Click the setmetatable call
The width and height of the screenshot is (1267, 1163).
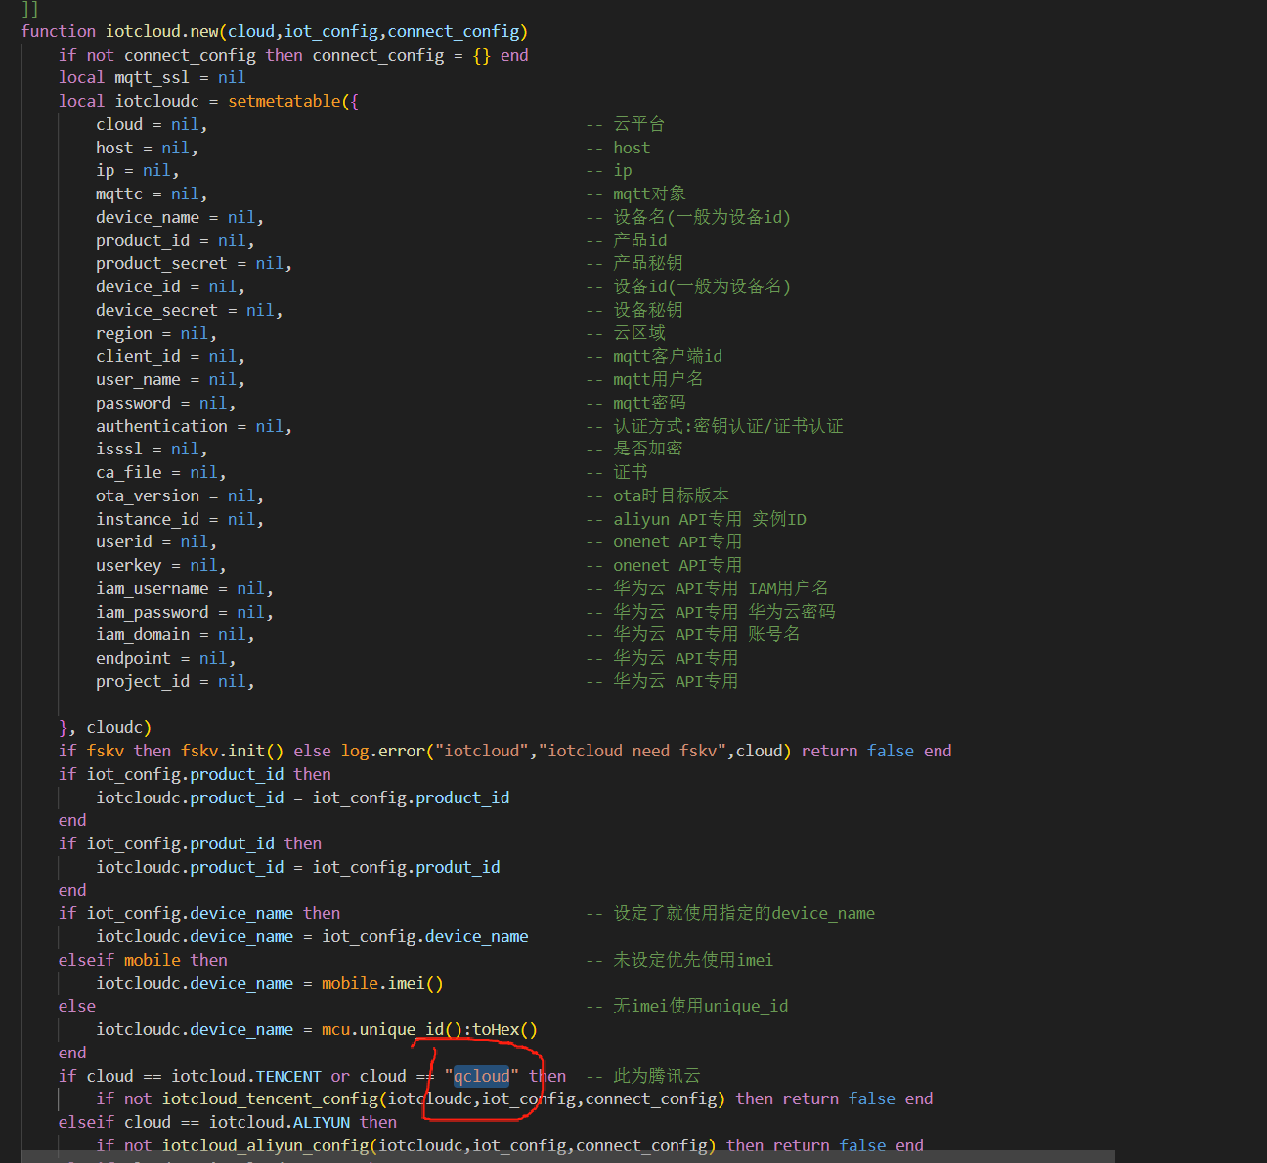pyautogui.click(x=284, y=101)
